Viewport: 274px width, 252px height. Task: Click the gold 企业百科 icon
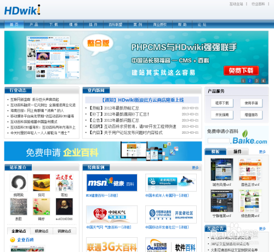tap(13, 240)
